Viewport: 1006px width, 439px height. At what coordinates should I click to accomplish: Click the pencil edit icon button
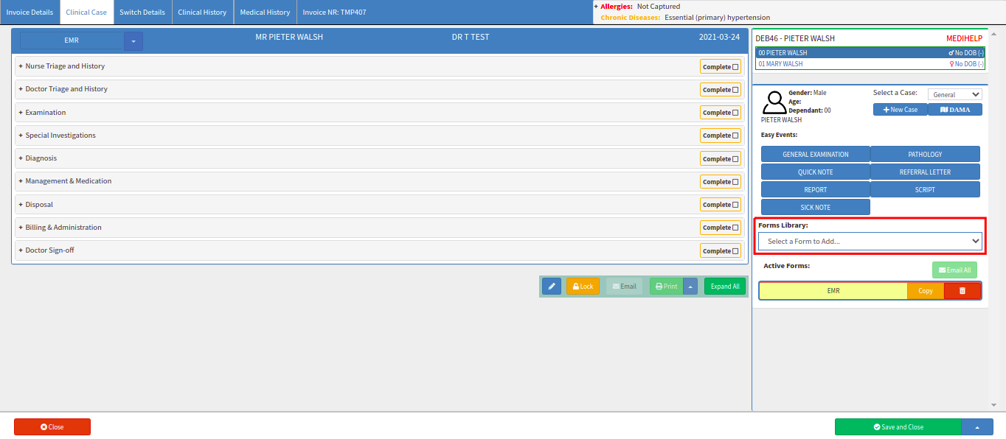coord(552,287)
